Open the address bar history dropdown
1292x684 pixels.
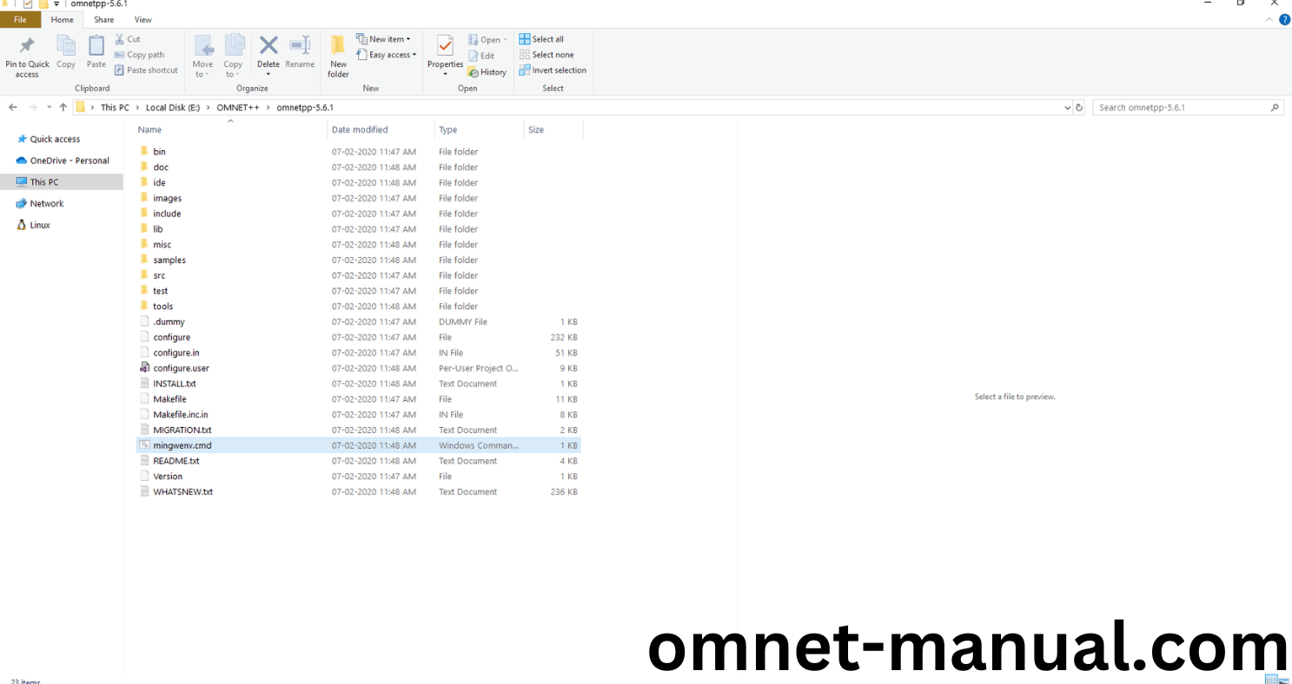pyautogui.click(x=1068, y=108)
